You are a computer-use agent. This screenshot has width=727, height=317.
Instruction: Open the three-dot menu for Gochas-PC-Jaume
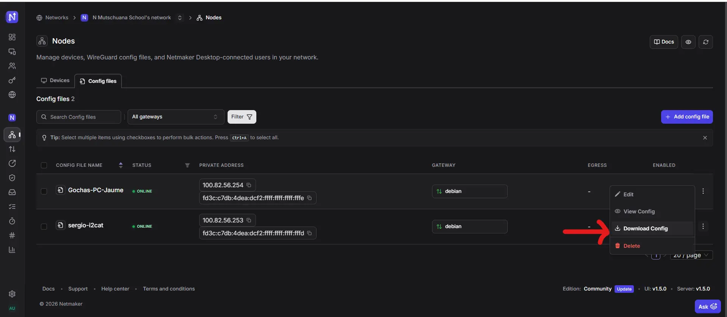tap(703, 191)
